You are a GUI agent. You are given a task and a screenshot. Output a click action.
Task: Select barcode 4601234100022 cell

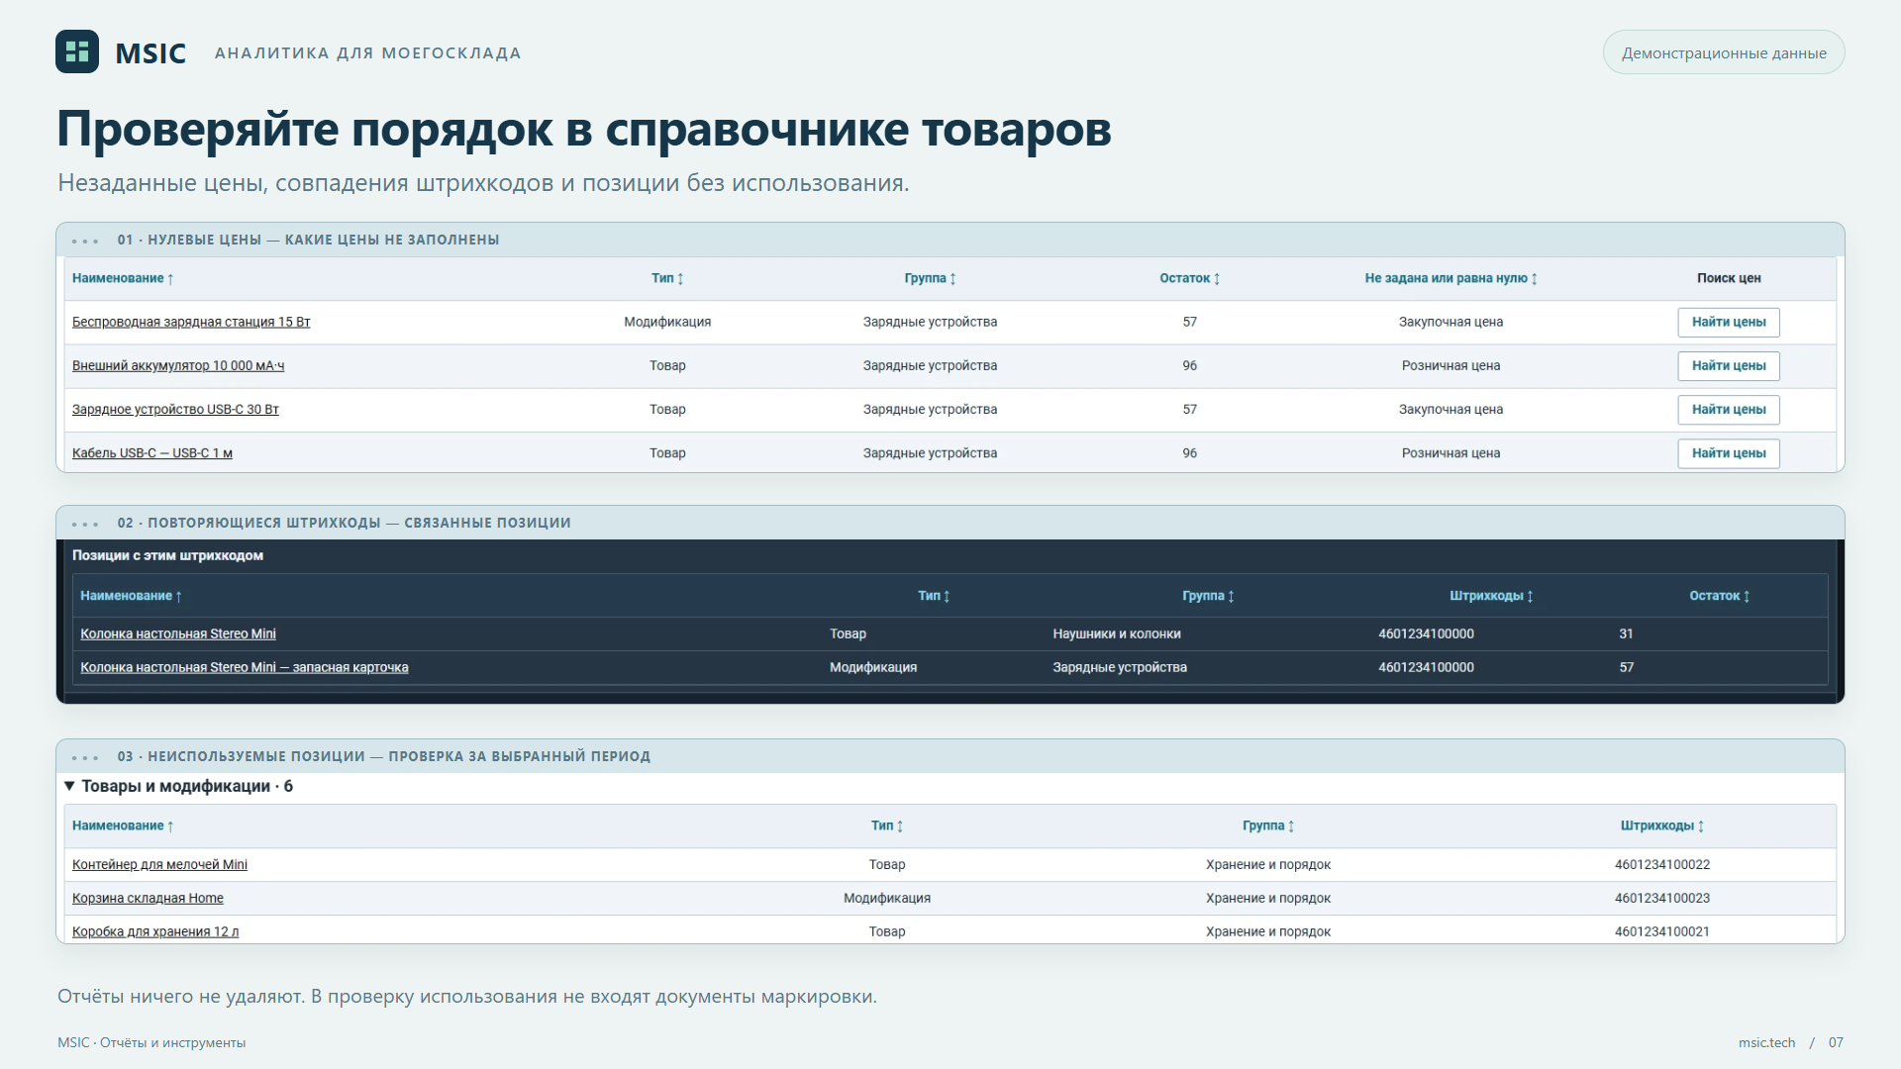1662,864
